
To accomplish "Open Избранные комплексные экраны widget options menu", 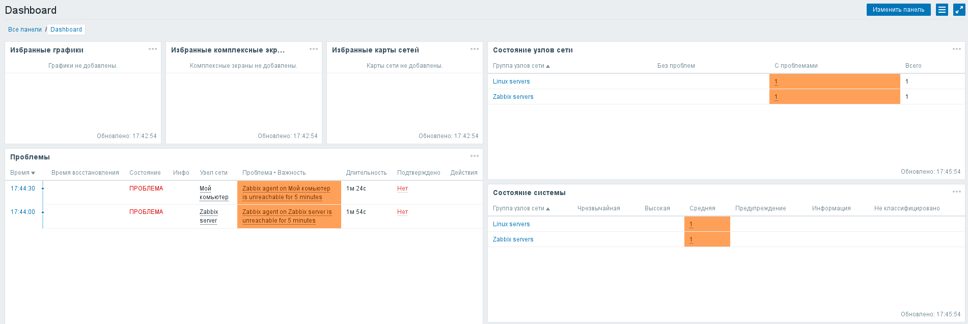I will [314, 49].
